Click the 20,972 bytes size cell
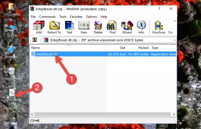Viewport: 201px width, 129px height. point(117,54)
